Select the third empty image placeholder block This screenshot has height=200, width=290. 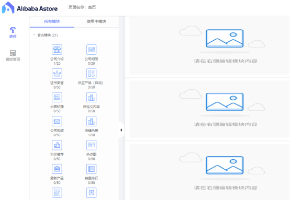(x=209, y=172)
